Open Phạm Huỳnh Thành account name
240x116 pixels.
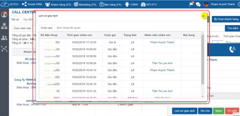(223, 4)
